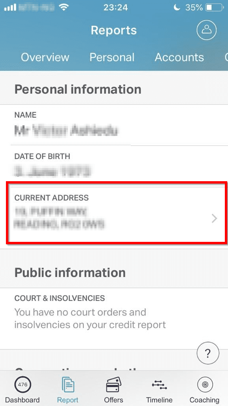This screenshot has height=406, width=228.
Task: Open the Offers credit cards icon
Action: [113, 385]
